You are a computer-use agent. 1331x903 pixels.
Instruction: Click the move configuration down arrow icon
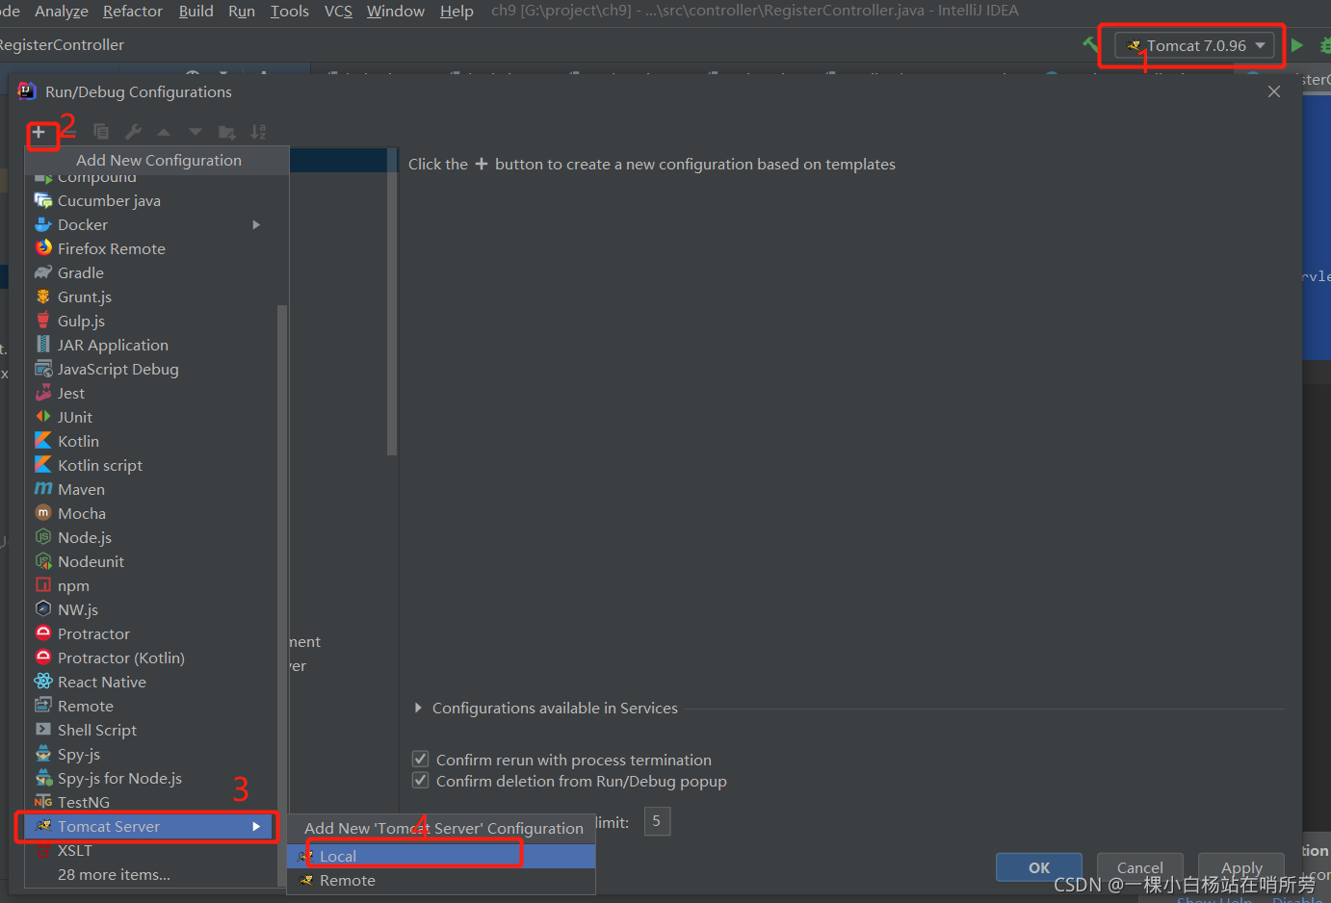[x=196, y=132]
